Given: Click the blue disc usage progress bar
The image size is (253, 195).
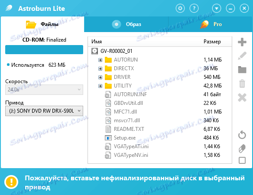Looking at the screenshot, I should (44, 49).
